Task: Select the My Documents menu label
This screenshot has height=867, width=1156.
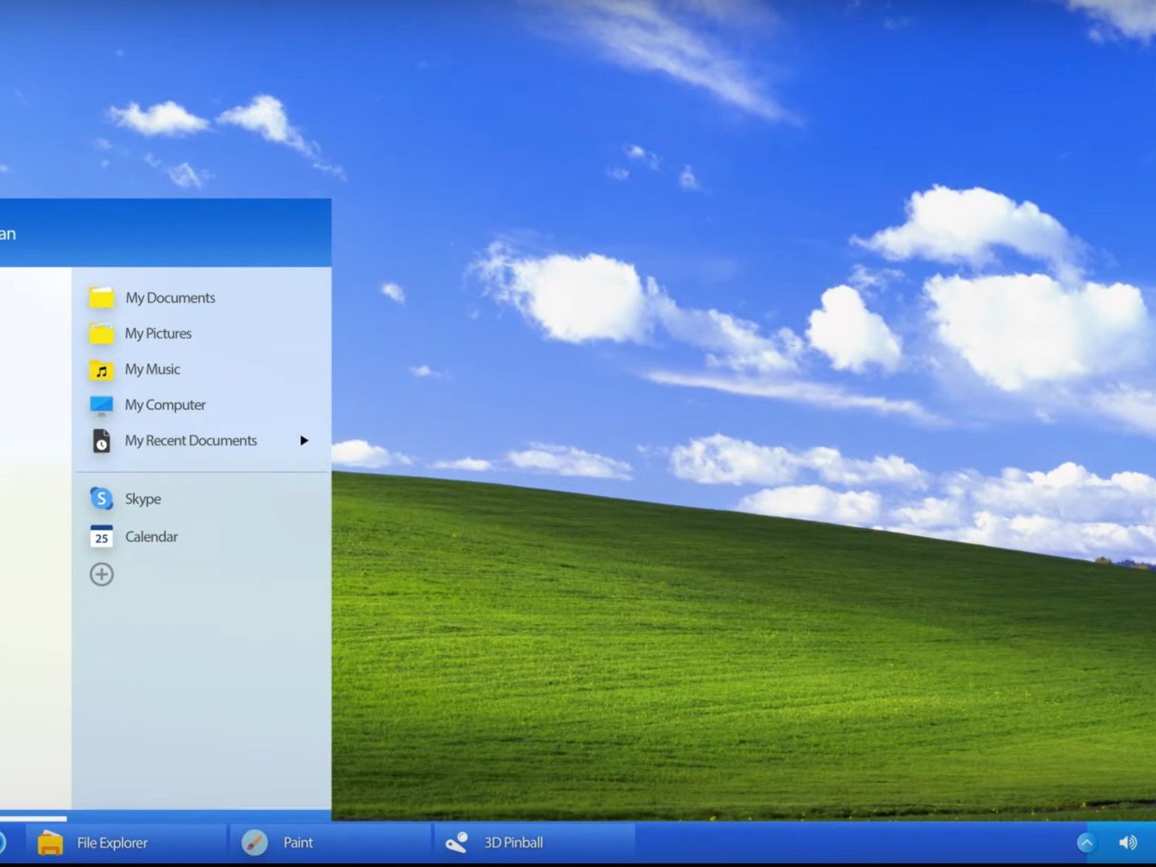Action: tap(170, 298)
